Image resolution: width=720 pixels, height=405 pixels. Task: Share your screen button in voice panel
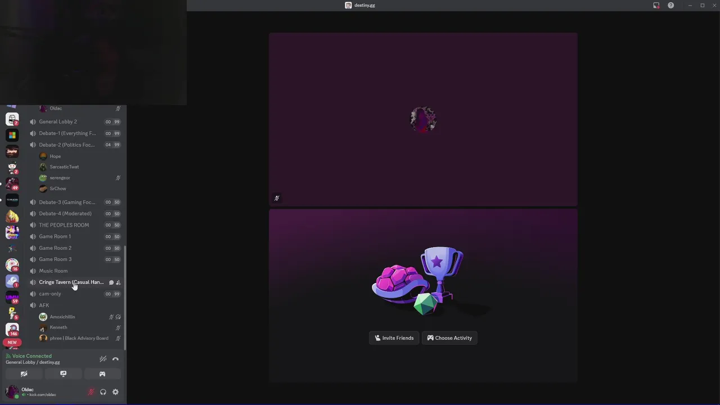tap(63, 373)
